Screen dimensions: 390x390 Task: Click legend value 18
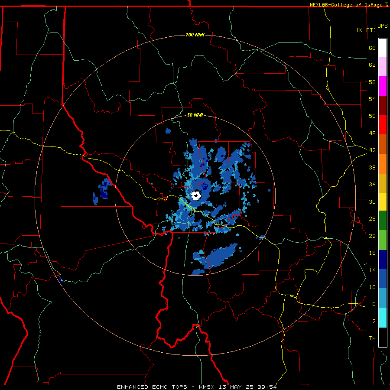point(372,253)
